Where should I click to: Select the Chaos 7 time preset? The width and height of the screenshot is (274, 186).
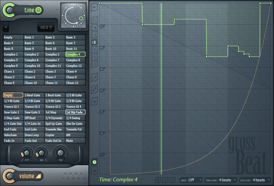click(x=55, y=77)
